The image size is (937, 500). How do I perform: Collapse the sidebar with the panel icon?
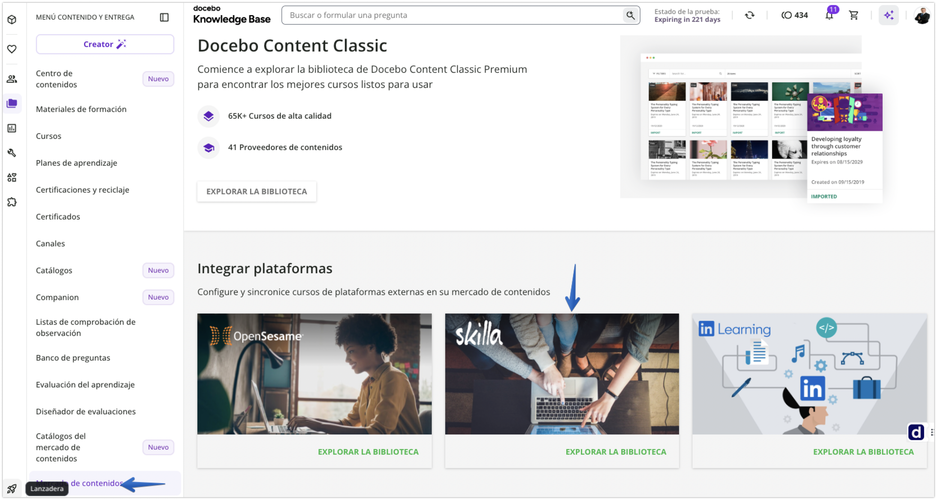pos(164,17)
